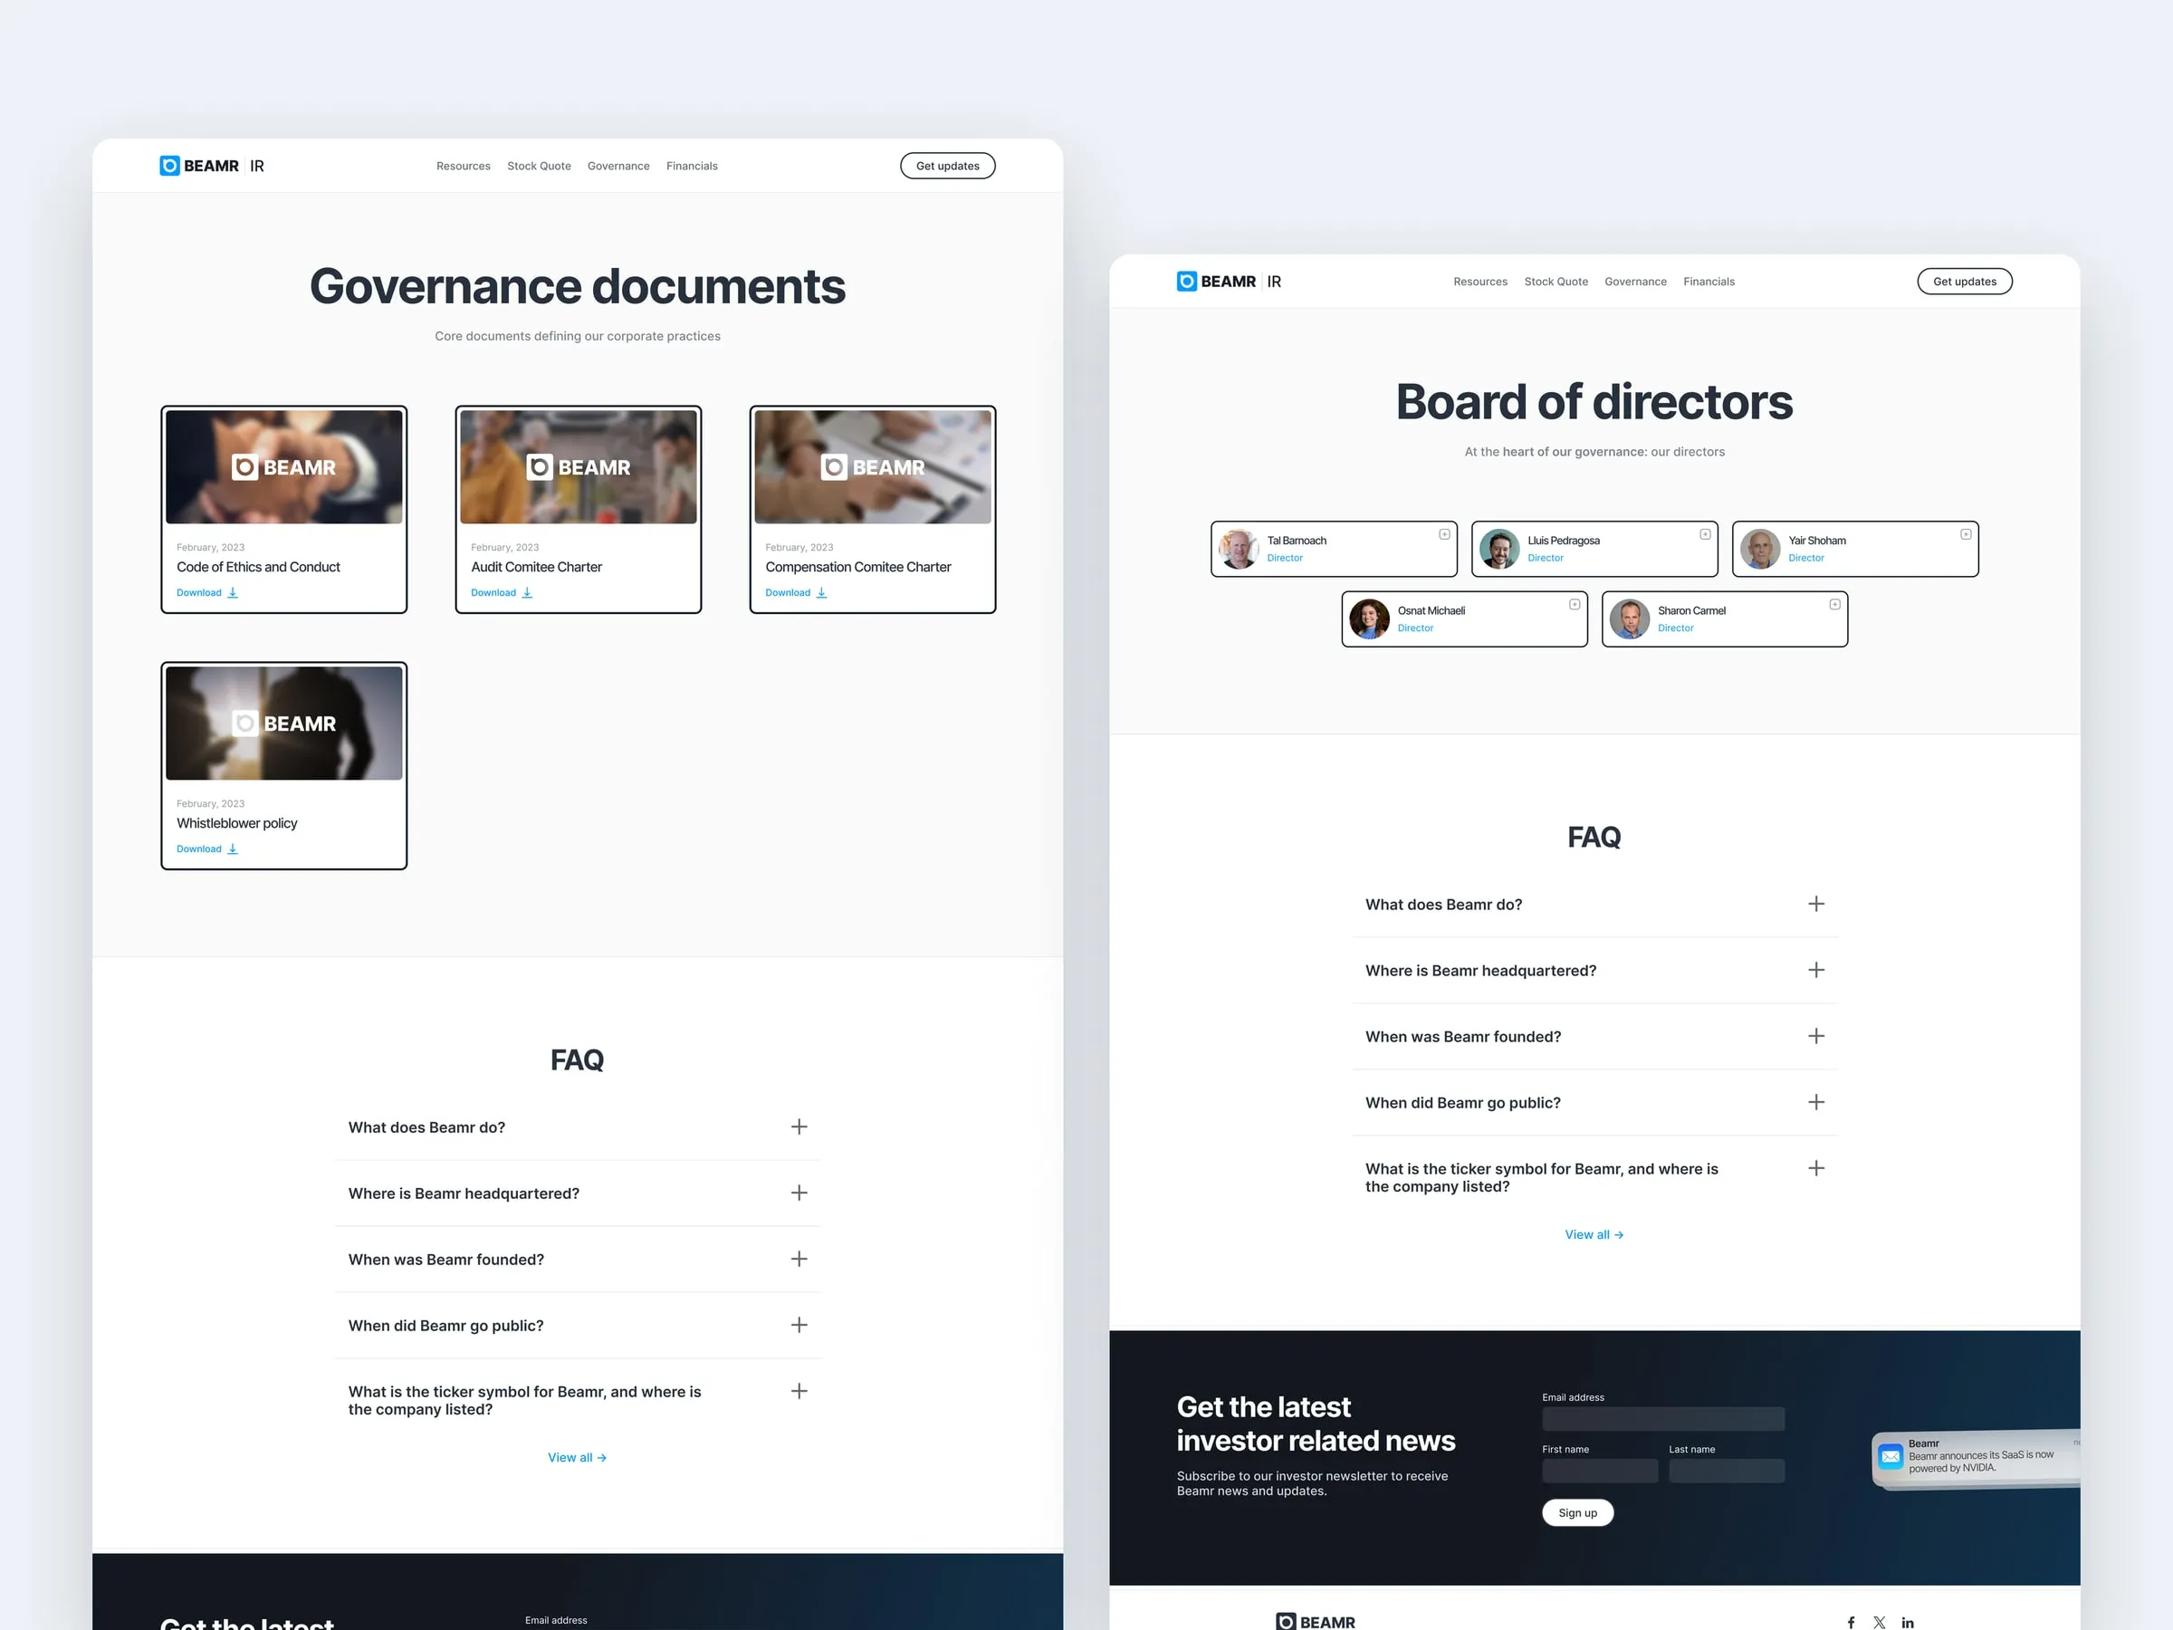Download the Whistleblower policy
This screenshot has width=2173, height=1630.
click(207, 849)
